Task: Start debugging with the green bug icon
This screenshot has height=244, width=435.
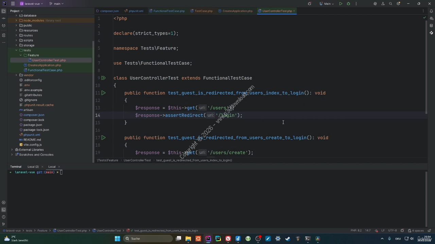Action: [348, 4]
